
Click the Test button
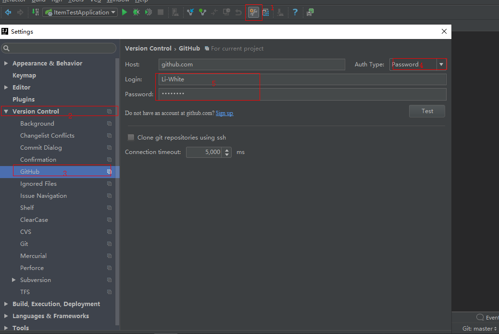[x=427, y=111]
